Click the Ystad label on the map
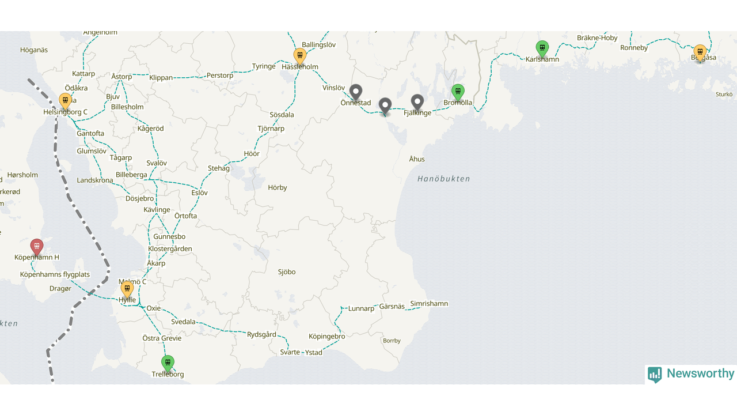 click(314, 352)
